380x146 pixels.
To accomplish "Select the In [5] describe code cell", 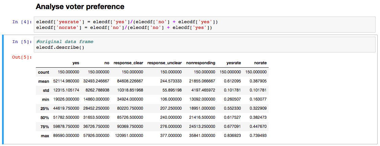I will (205, 44).
